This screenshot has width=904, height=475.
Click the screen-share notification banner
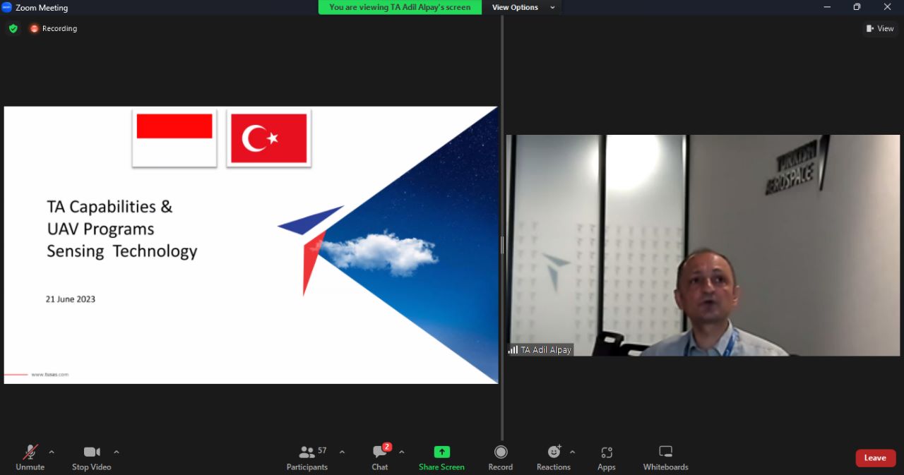click(x=400, y=7)
